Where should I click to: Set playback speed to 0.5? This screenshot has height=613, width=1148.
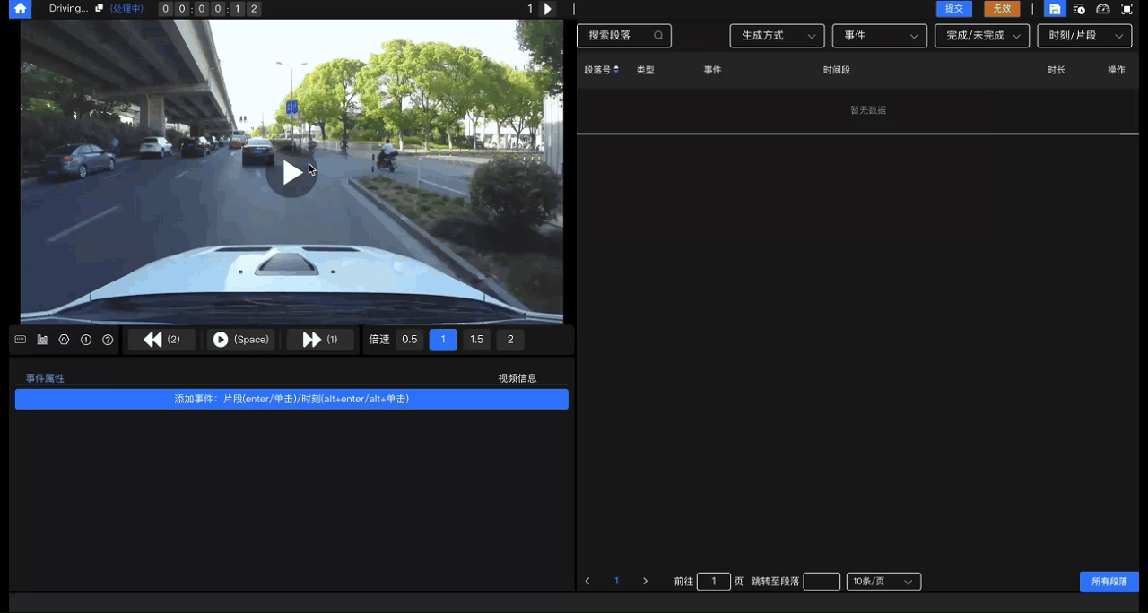pos(409,340)
